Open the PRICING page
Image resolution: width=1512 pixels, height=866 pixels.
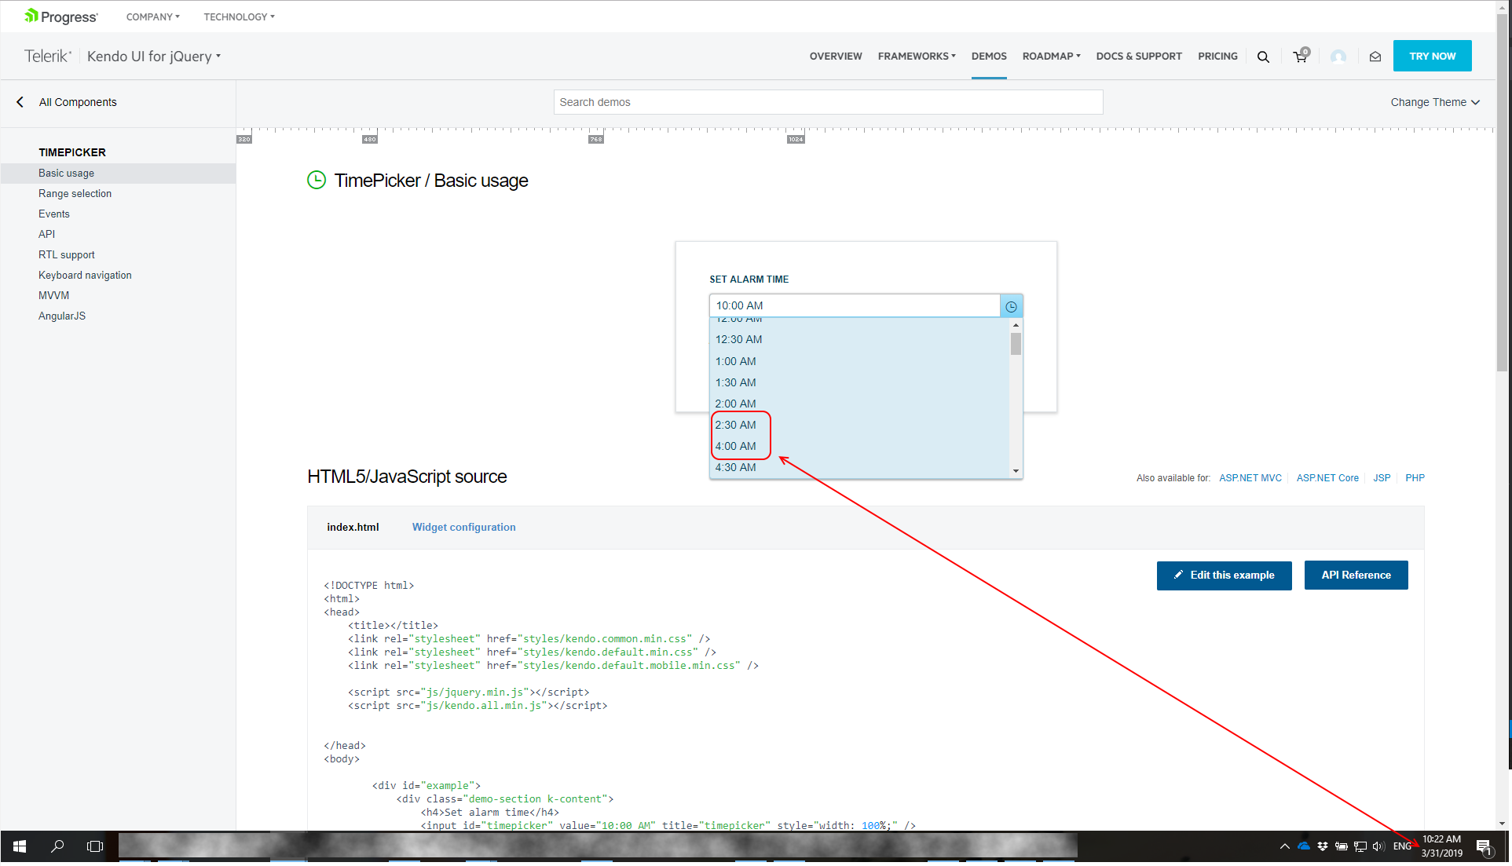click(x=1217, y=57)
